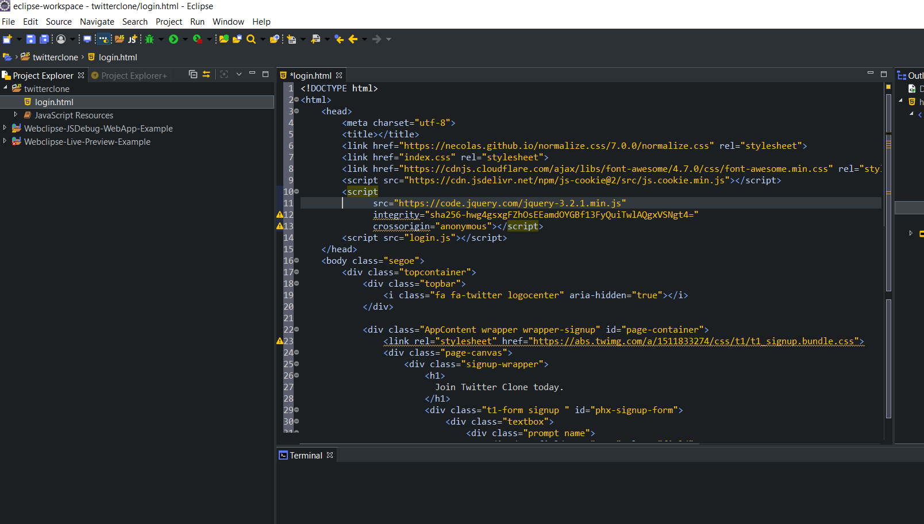
Task: Toggle Link with Editor in Project Explorer
Action: tap(206, 74)
